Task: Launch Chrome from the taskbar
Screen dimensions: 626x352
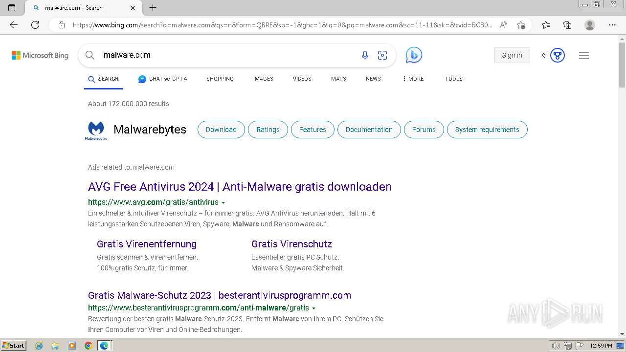Action: (x=89, y=346)
